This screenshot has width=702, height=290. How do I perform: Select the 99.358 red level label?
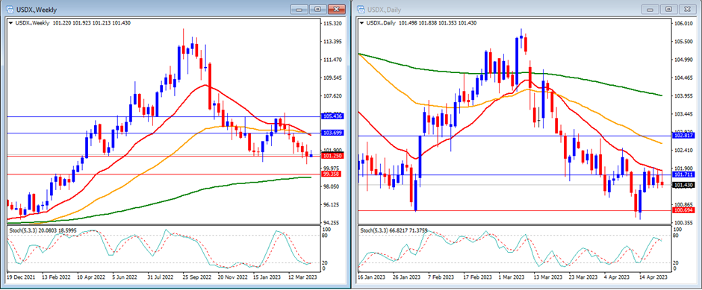332,174
